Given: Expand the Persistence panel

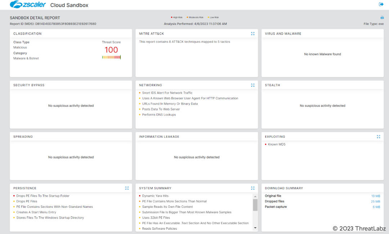Looking at the screenshot, I should coord(127,188).
